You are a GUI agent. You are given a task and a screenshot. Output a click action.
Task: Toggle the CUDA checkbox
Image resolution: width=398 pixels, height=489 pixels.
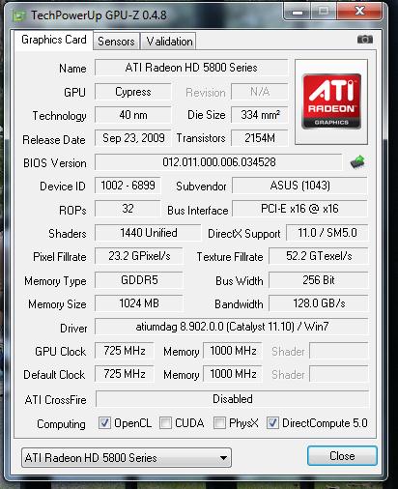[x=165, y=423]
